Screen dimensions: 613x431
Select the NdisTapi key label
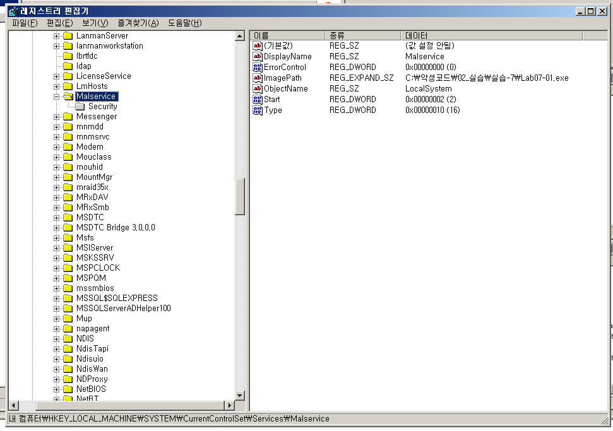[x=92, y=348]
